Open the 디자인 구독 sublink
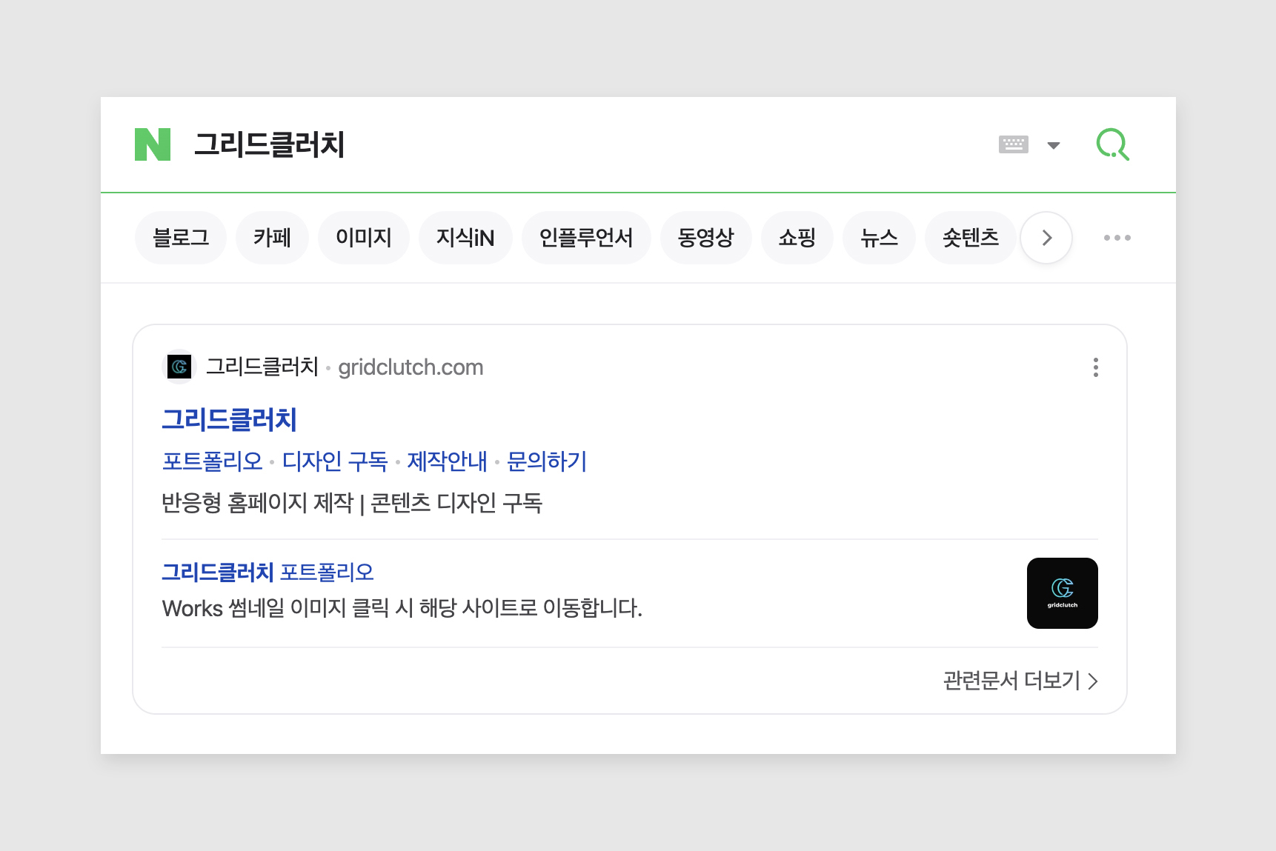The width and height of the screenshot is (1276, 851). point(335,461)
